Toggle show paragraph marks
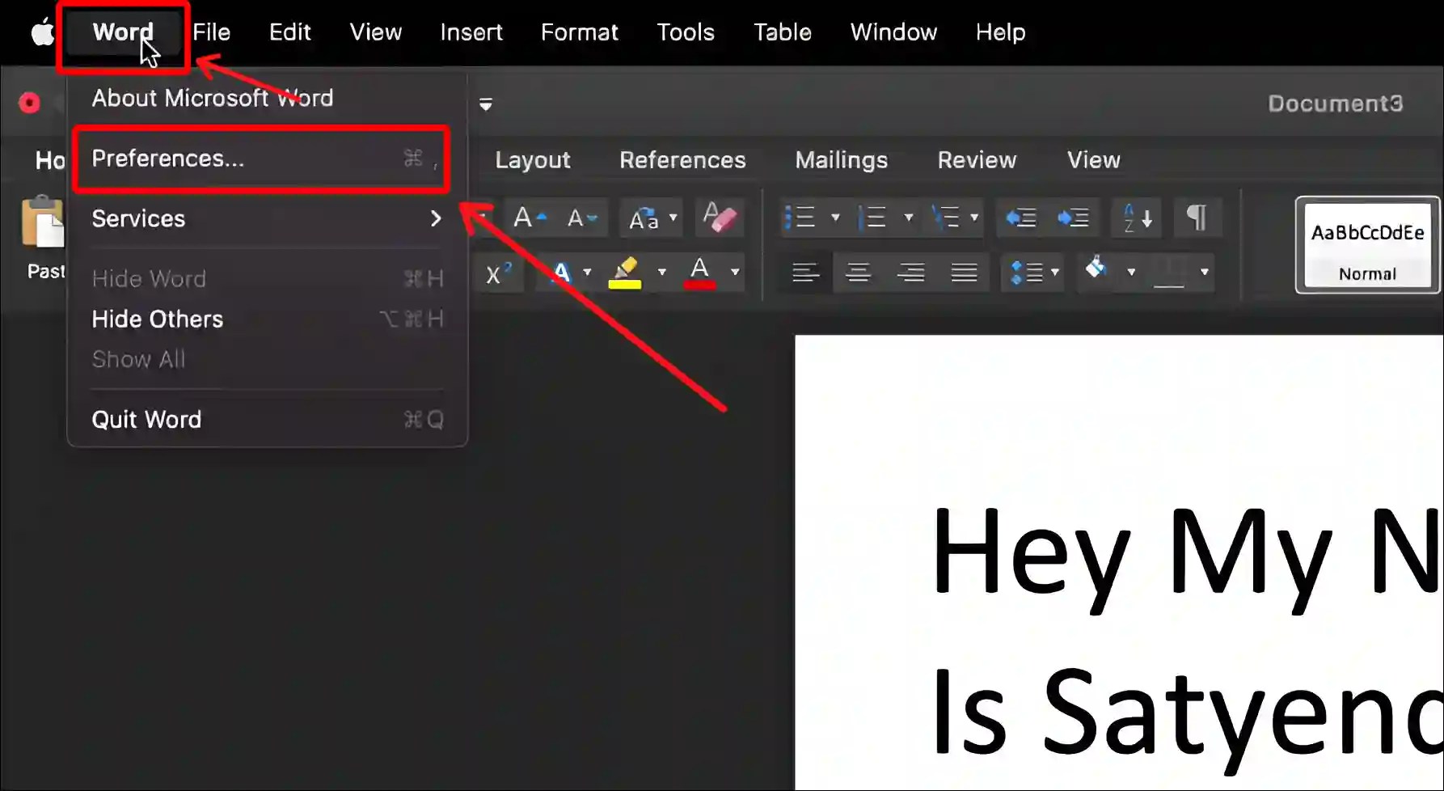1444x791 pixels. pos(1197,218)
